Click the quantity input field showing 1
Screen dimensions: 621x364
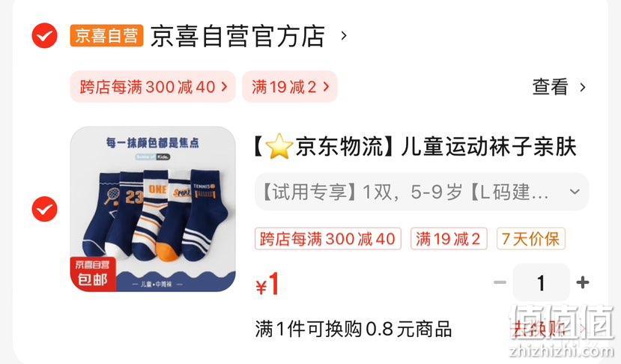click(x=542, y=282)
